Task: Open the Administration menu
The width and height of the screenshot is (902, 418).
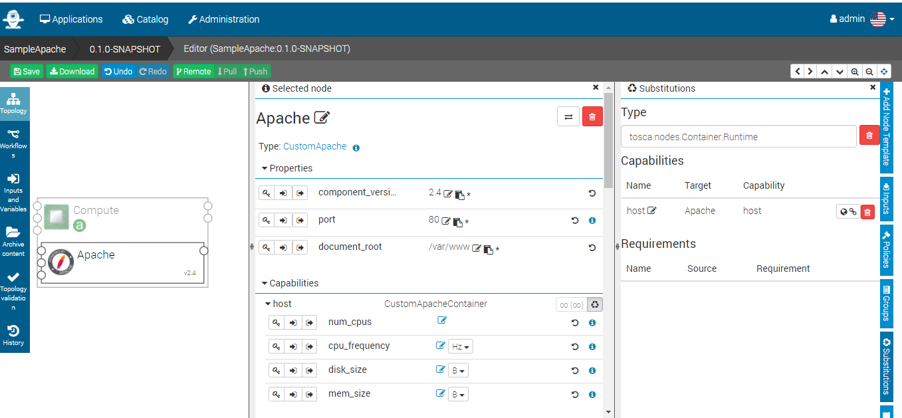Action: tap(223, 19)
